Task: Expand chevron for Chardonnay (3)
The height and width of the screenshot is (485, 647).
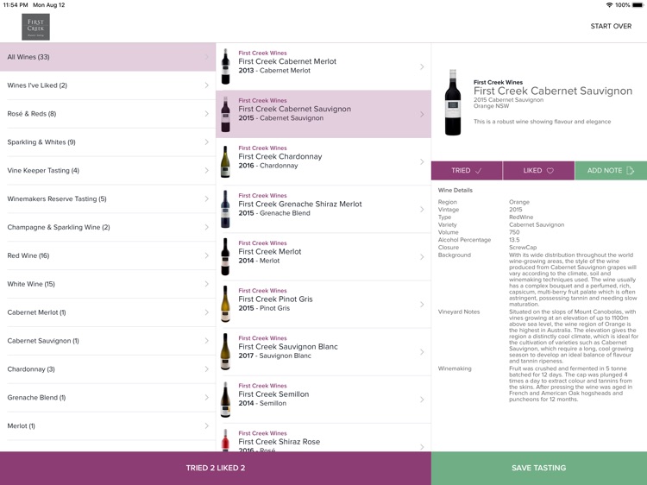Action: [207, 369]
